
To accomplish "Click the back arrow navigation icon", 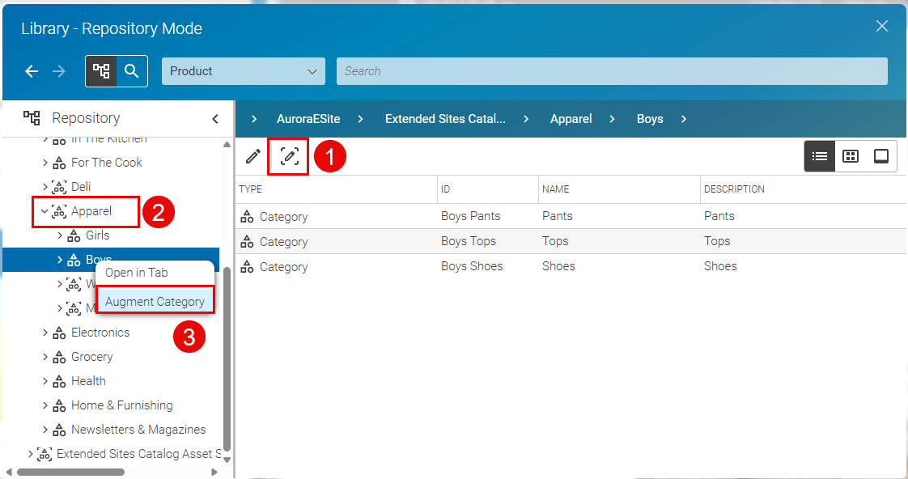I will (x=31, y=71).
